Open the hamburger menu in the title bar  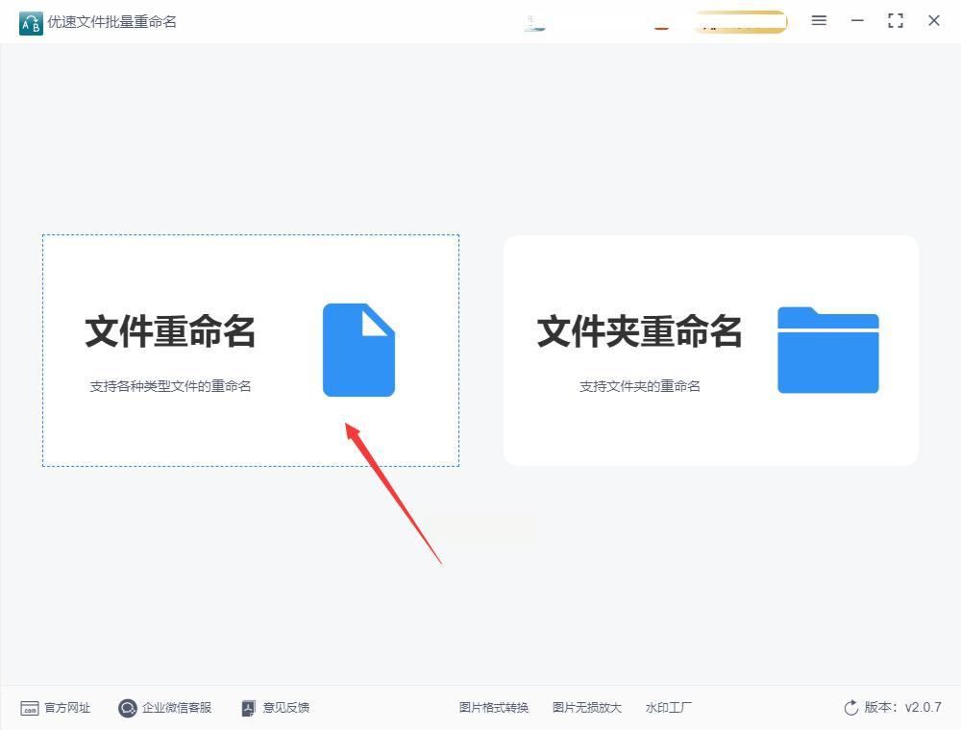pos(819,21)
